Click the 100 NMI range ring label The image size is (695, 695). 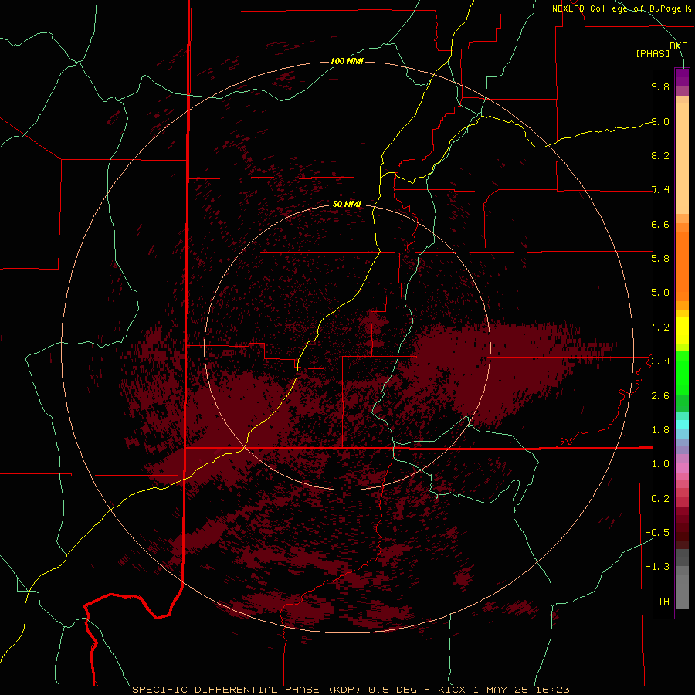point(347,61)
